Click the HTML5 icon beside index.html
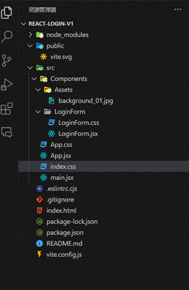The image size is (189, 290). (40, 210)
